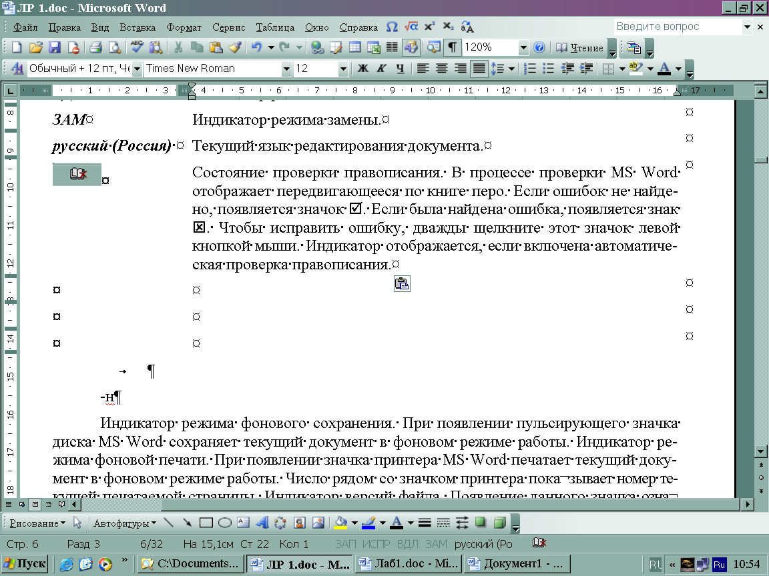Click the Format Painter brush icon

[235, 47]
